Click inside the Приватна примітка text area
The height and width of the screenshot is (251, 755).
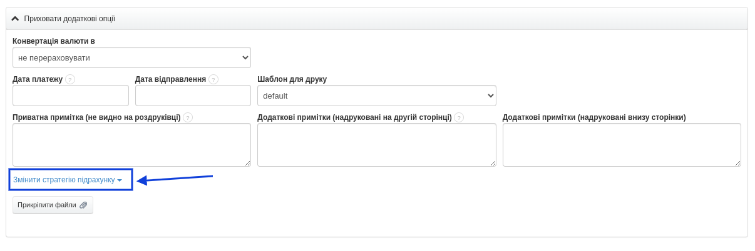tap(131, 144)
